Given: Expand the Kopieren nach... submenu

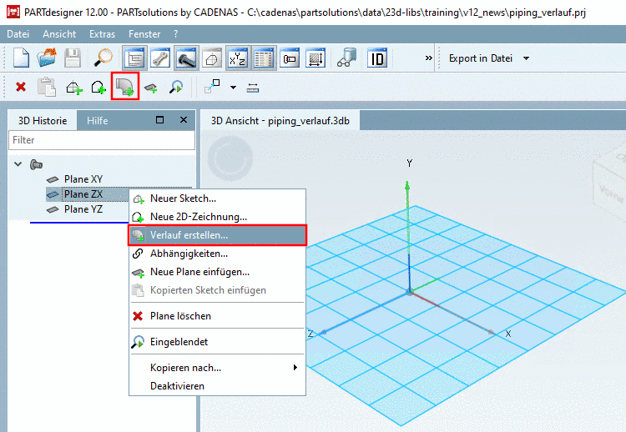Looking at the screenshot, I should [x=217, y=368].
